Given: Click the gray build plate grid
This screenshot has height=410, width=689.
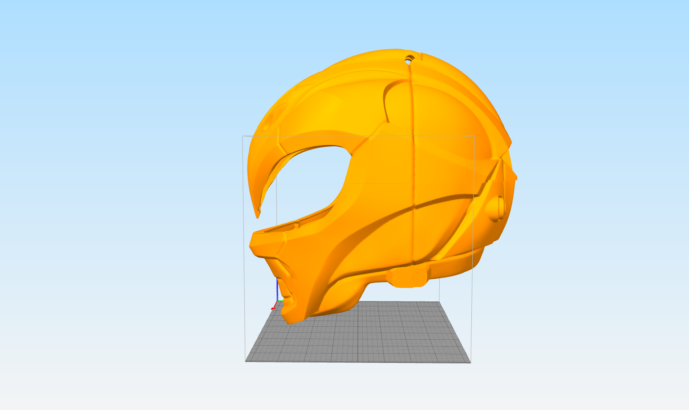Looking at the screenshot, I should [378, 338].
